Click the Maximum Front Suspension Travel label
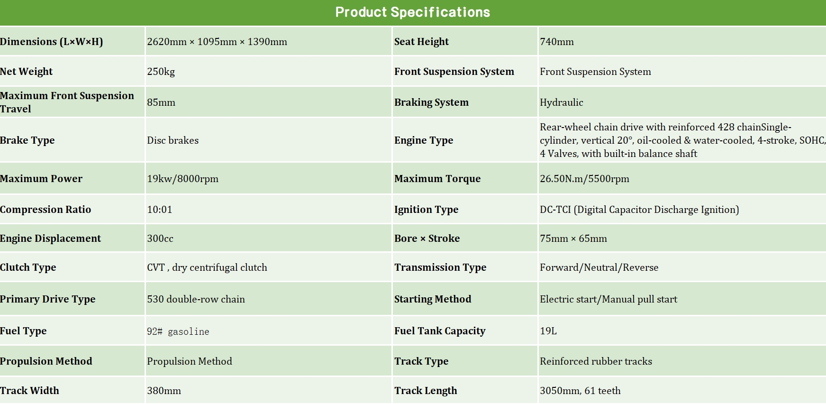This screenshot has height=404, width=826. coord(67,102)
